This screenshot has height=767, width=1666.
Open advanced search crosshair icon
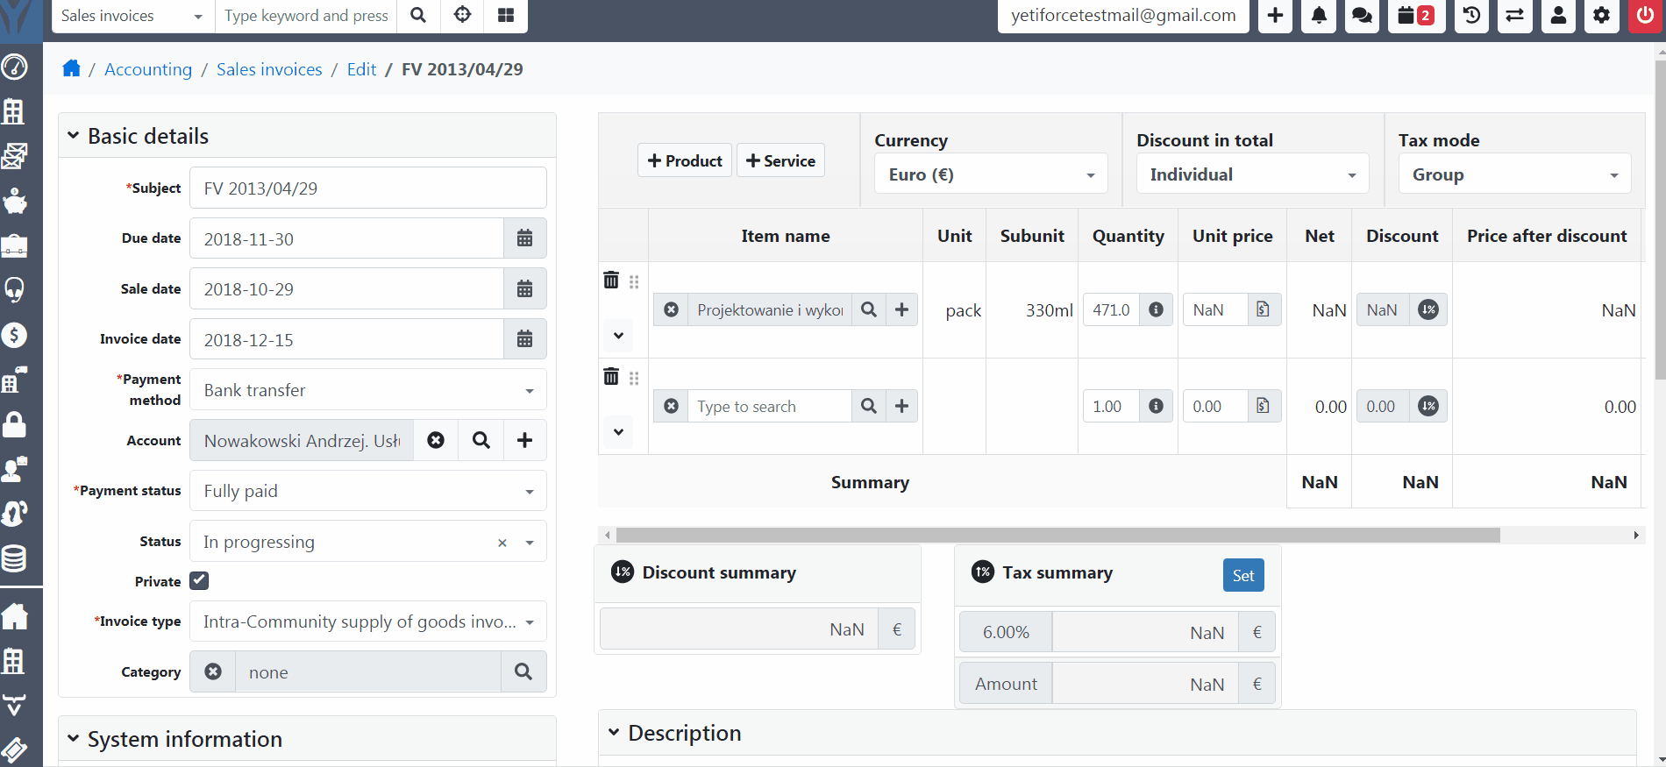click(462, 15)
